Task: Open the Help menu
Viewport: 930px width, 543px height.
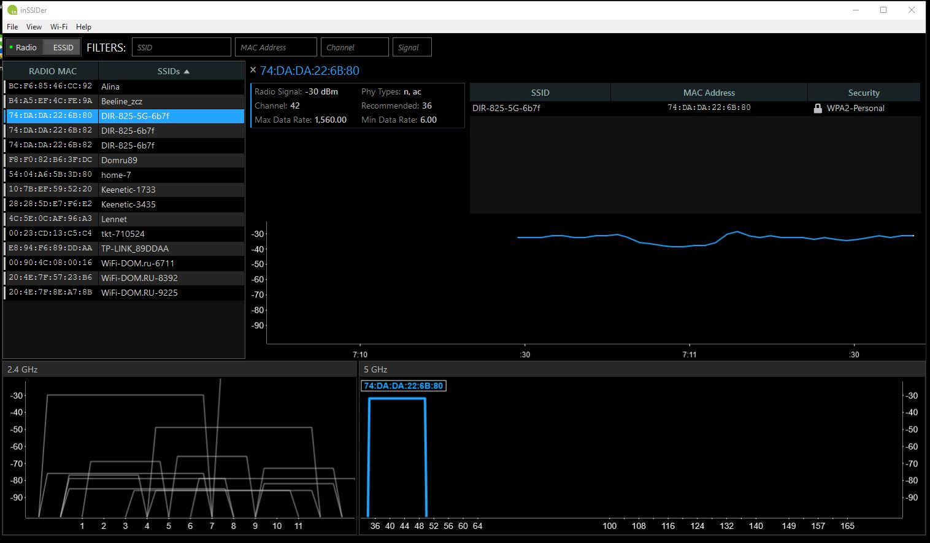Action: 83,27
